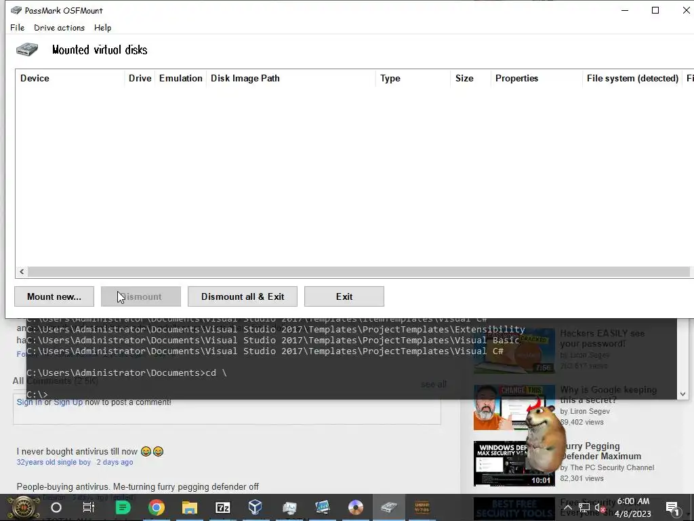This screenshot has width=694, height=521.
Task: Click 'Hackers EASILY see your password!' title
Action: coord(603,339)
